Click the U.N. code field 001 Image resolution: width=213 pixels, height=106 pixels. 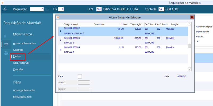[99, 9]
